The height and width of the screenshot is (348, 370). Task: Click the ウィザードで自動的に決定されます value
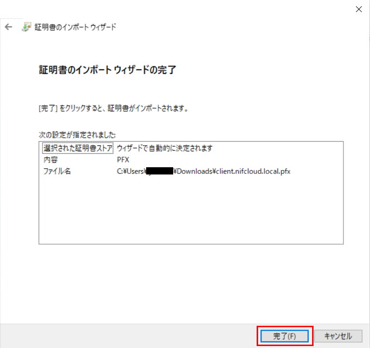pyautogui.click(x=164, y=148)
